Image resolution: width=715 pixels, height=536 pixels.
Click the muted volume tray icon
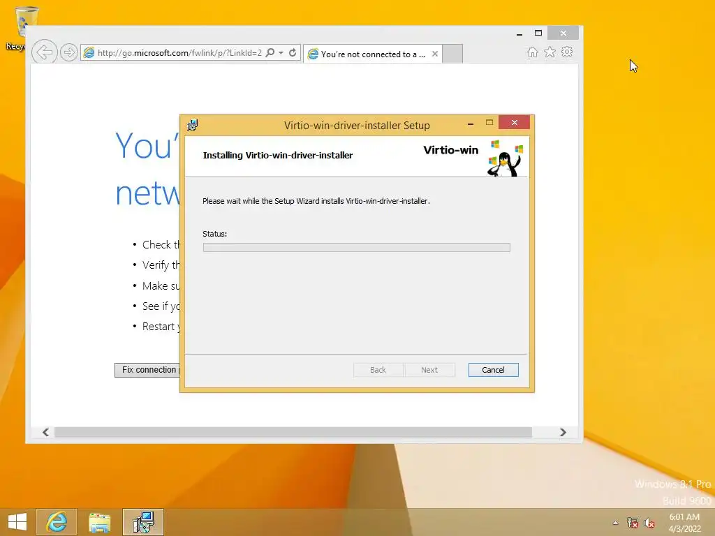point(649,523)
